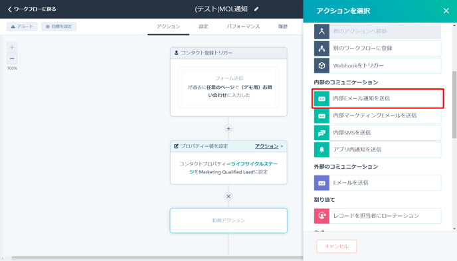
Task: Click the 目標を設定 button
Action: click(59, 27)
